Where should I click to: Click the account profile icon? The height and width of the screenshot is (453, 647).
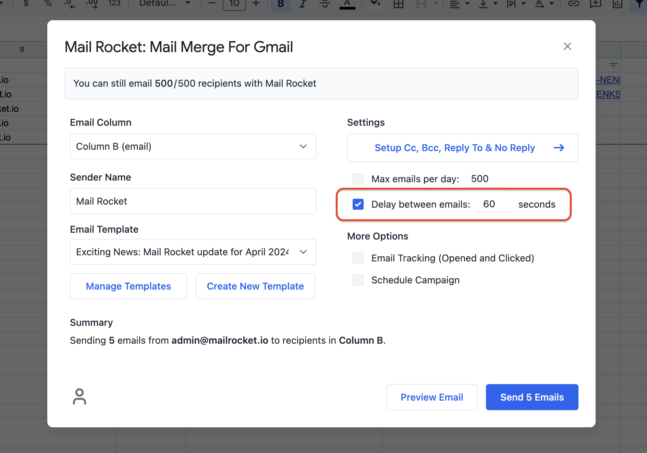point(80,396)
